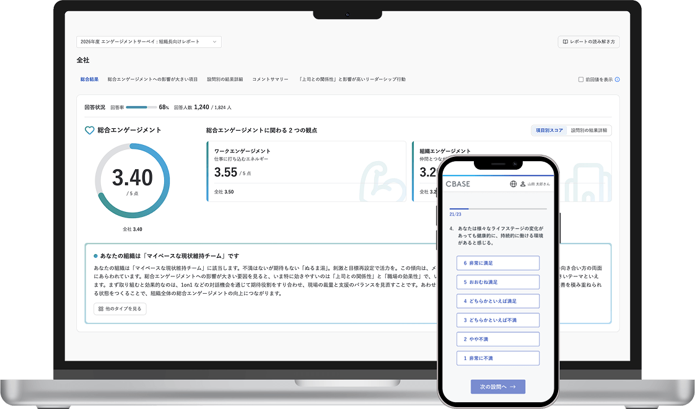Choose answer 2 やや不満
Viewport: 695px width, 409px height.
498,340
